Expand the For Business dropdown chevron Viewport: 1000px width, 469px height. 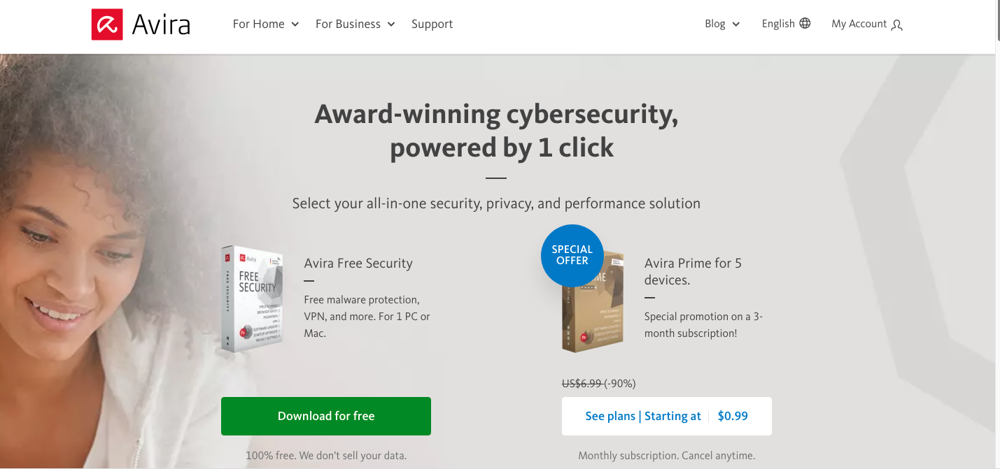pos(391,24)
